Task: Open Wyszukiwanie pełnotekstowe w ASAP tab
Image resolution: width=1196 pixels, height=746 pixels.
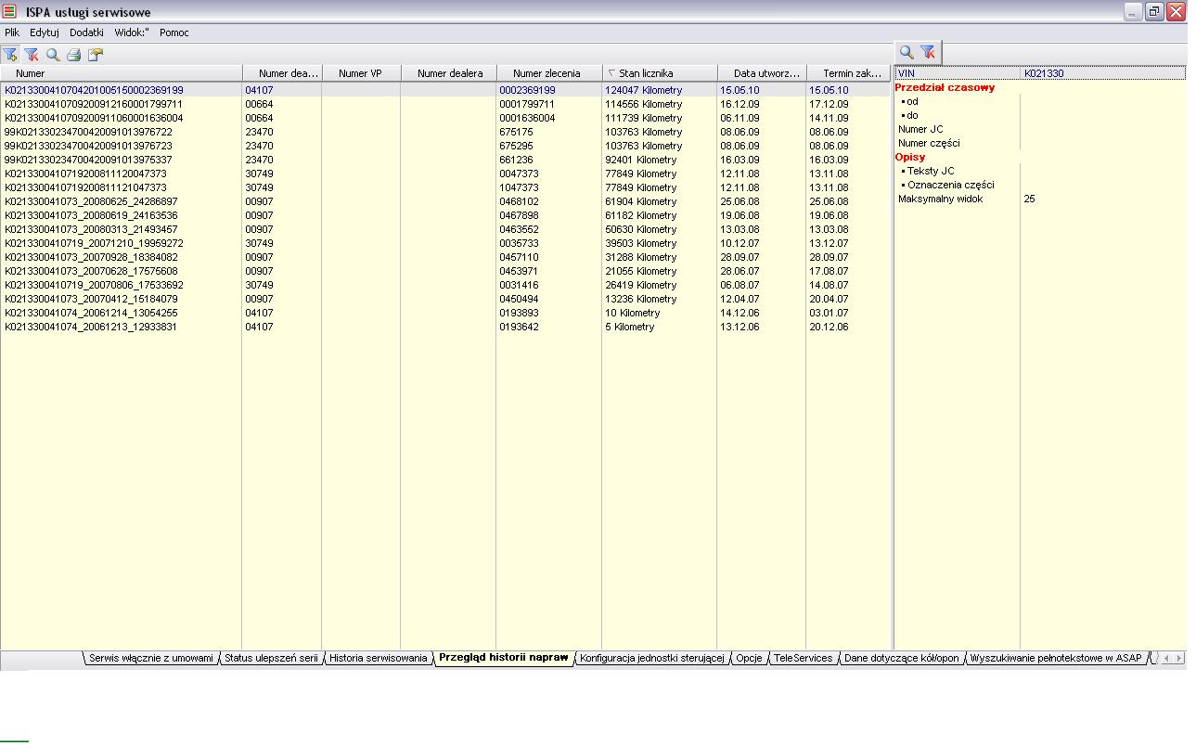Action: coord(1056,658)
